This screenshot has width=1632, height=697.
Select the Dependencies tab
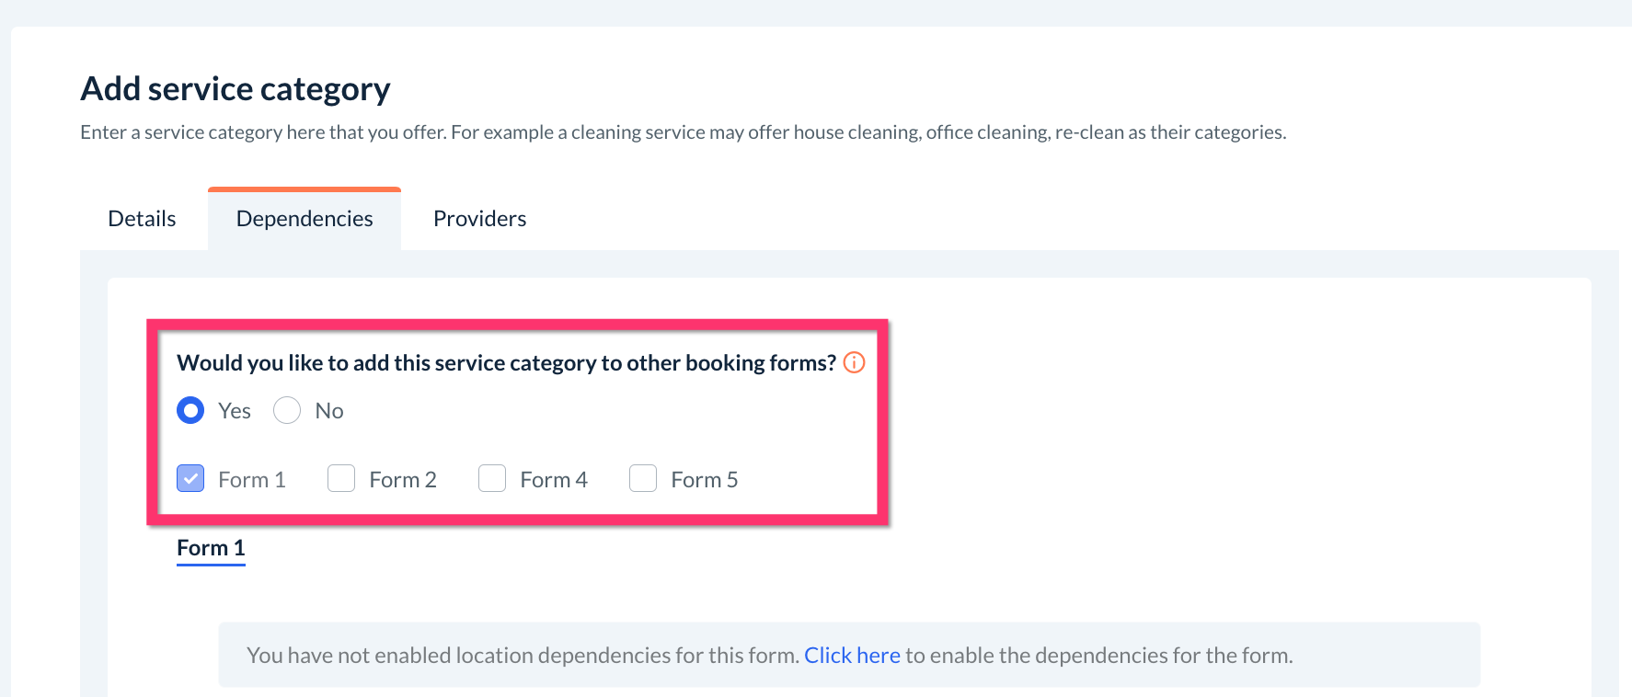coord(305,219)
